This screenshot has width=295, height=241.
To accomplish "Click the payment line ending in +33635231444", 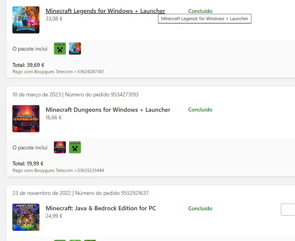I will [x=58, y=171].
